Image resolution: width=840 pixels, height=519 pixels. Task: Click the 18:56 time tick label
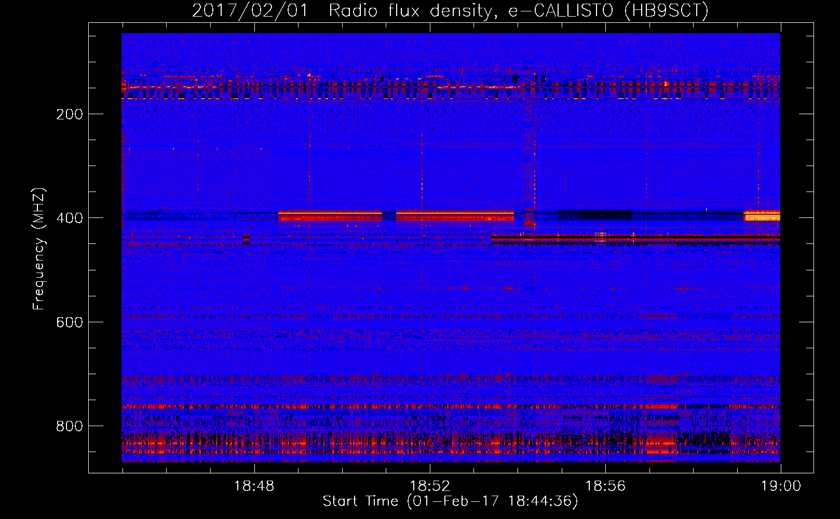(605, 486)
